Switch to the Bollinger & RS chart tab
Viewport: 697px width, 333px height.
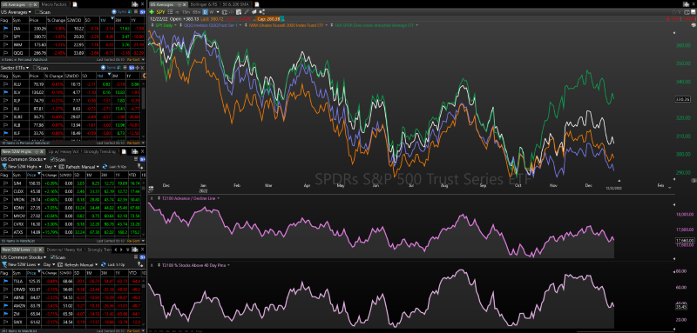(204, 4)
